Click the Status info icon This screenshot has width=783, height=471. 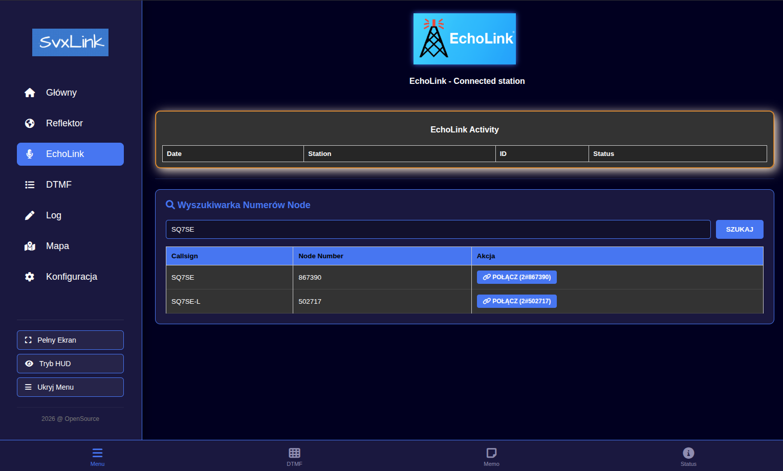point(688,453)
